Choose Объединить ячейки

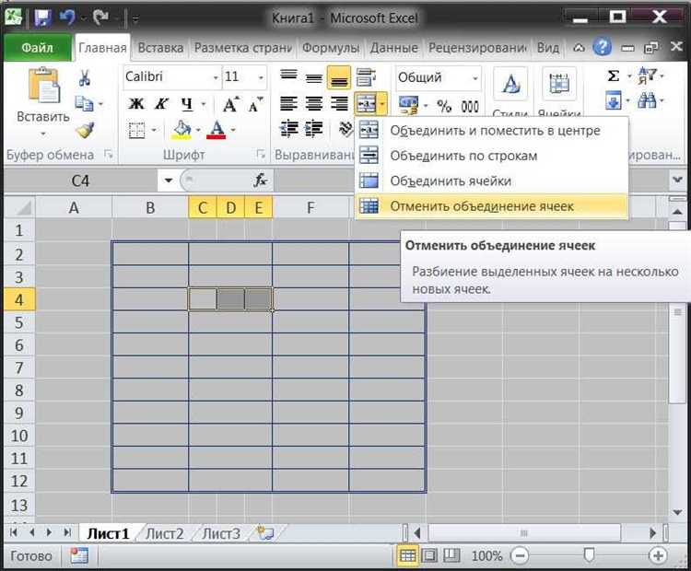(491, 181)
